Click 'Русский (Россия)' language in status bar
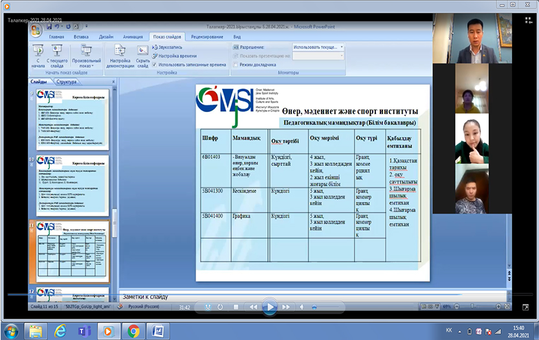539x340 pixels. [x=144, y=306]
